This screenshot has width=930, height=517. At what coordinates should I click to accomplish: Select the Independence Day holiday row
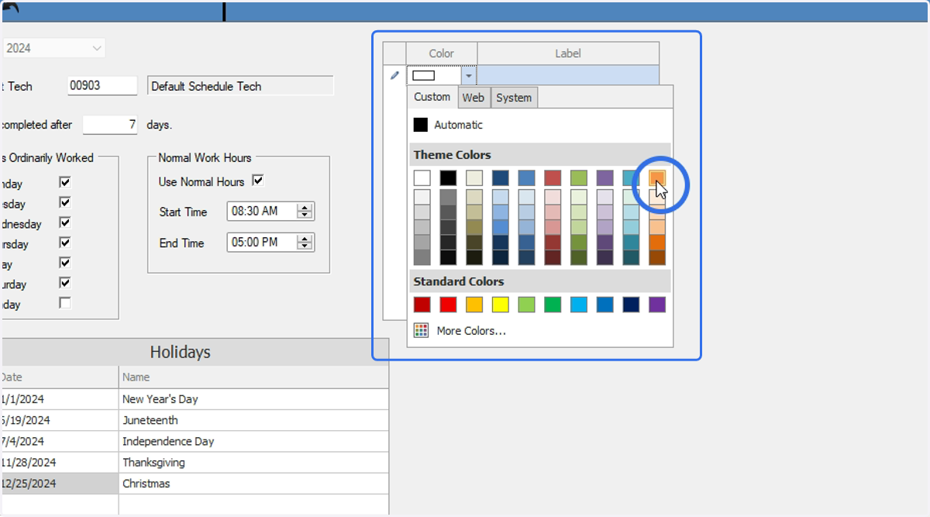[195, 441]
